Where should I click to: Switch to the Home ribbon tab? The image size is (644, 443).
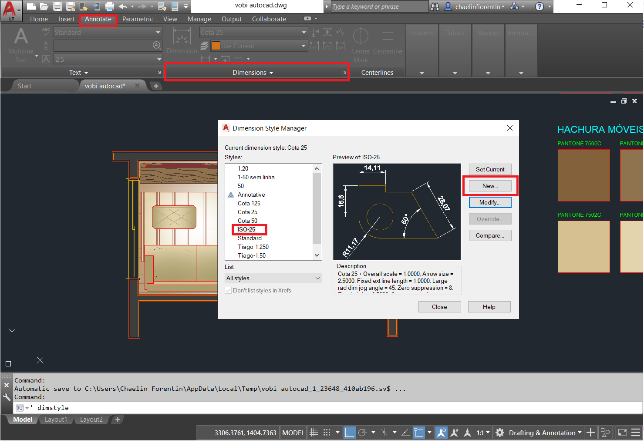click(39, 19)
